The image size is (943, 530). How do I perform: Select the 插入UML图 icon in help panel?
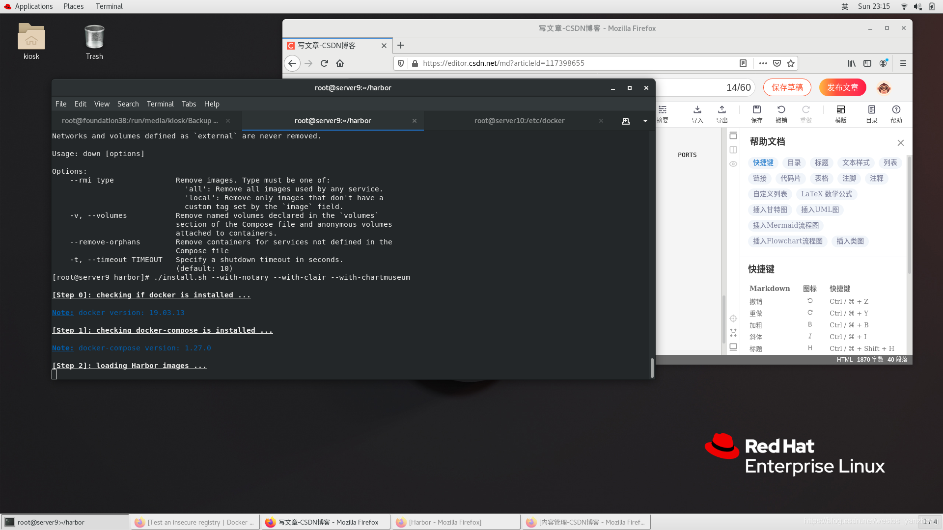tap(819, 209)
